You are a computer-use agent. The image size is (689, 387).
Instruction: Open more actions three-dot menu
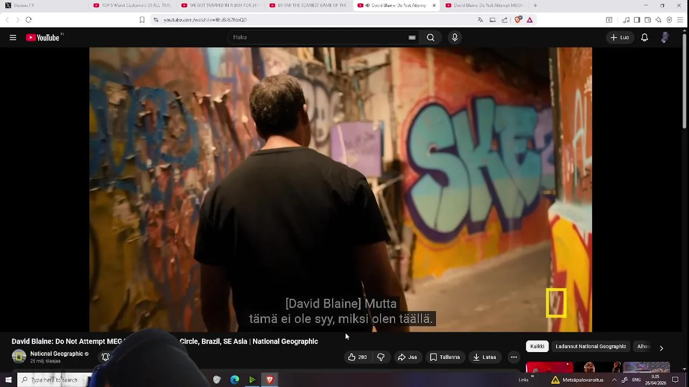tap(514, 357)
